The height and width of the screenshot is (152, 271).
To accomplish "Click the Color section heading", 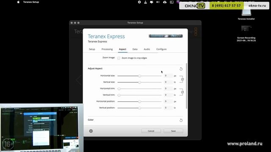I will tap(91, 120).
